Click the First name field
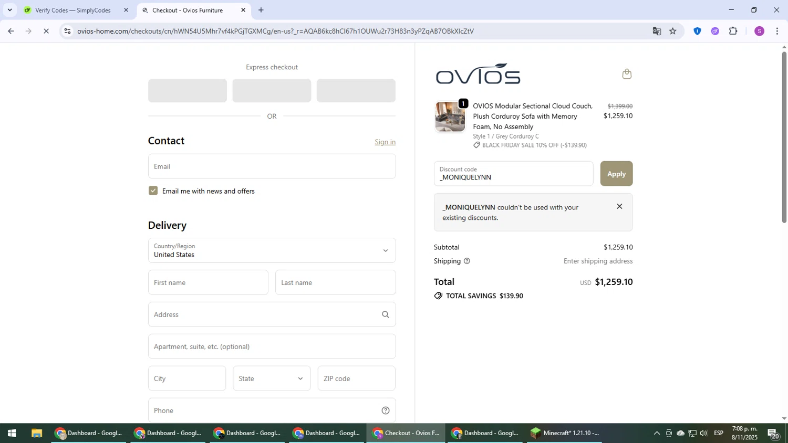 (x=208, y=282)
